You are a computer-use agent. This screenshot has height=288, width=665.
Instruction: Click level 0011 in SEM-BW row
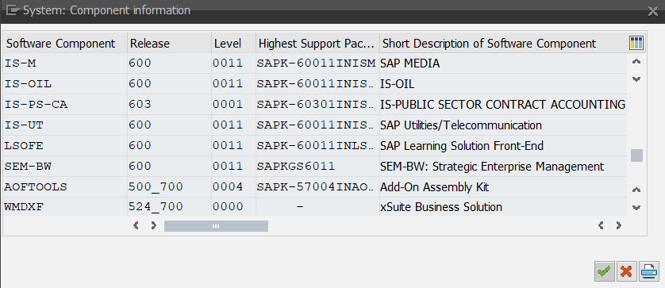(x=233, y=167)
